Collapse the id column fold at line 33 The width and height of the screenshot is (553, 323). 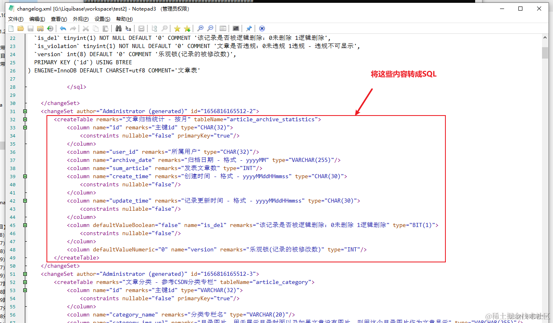click(x=25, y=127)
